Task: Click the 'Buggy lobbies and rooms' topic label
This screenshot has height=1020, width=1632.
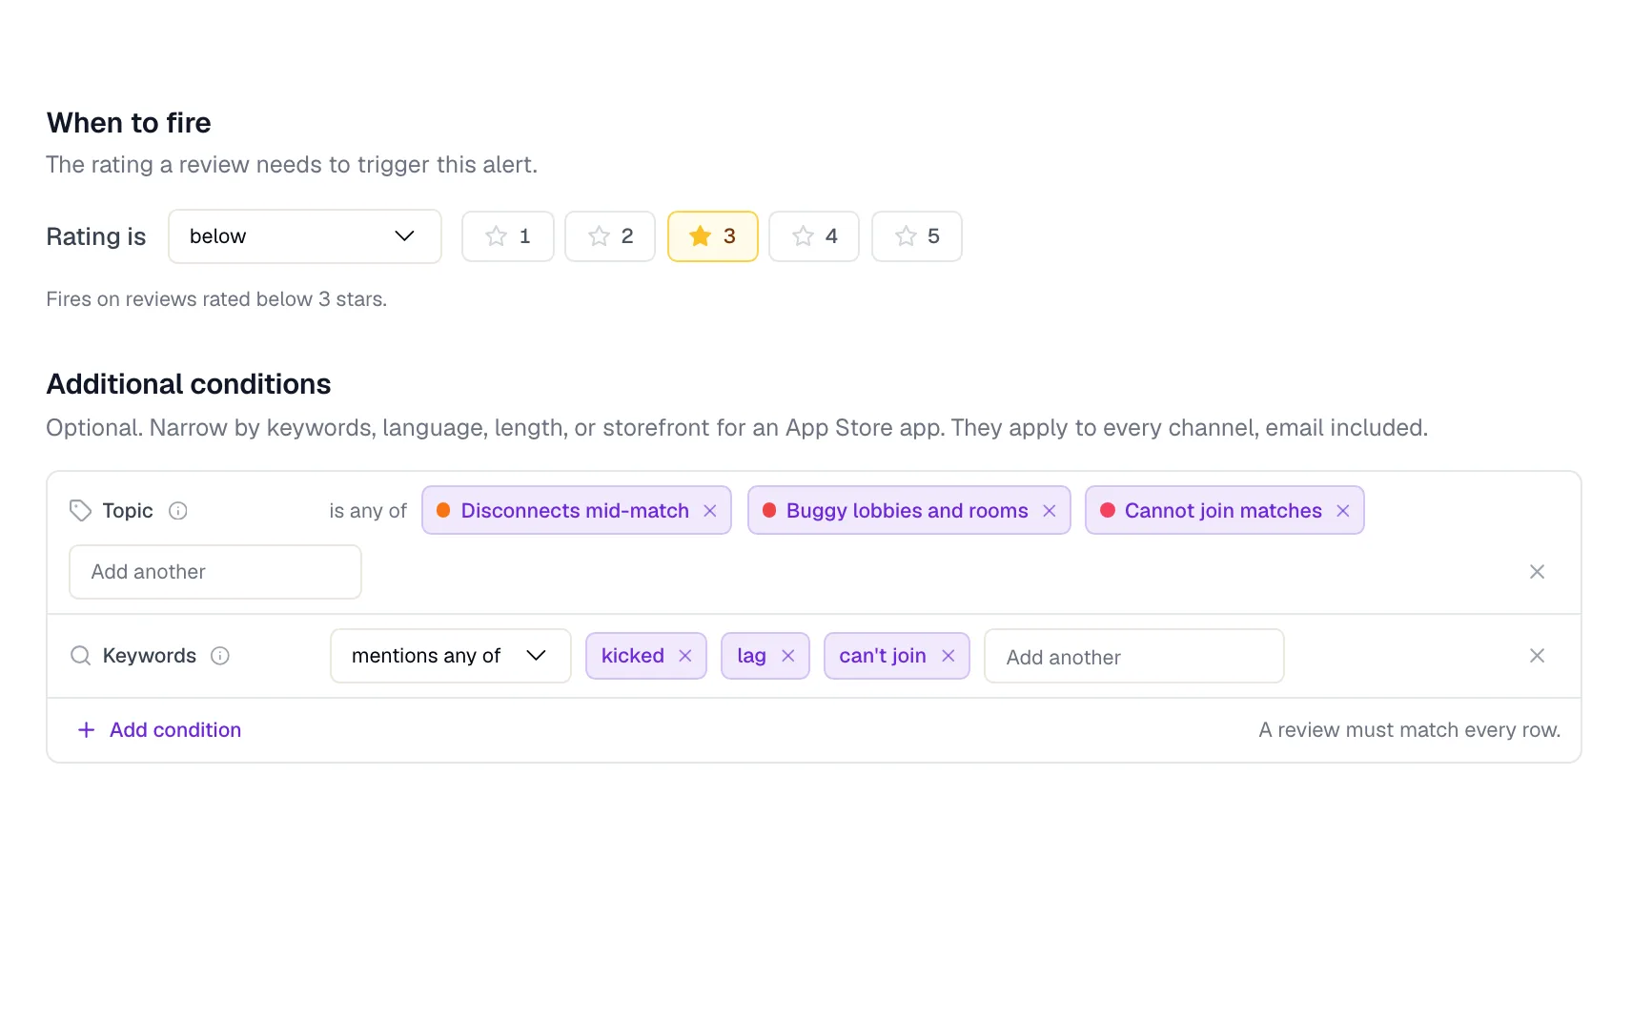Action: (908, 511)
